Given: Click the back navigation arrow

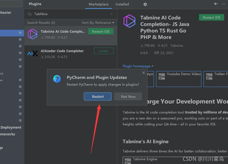Looking at the screenshot, I should click(x=216, y=4).
